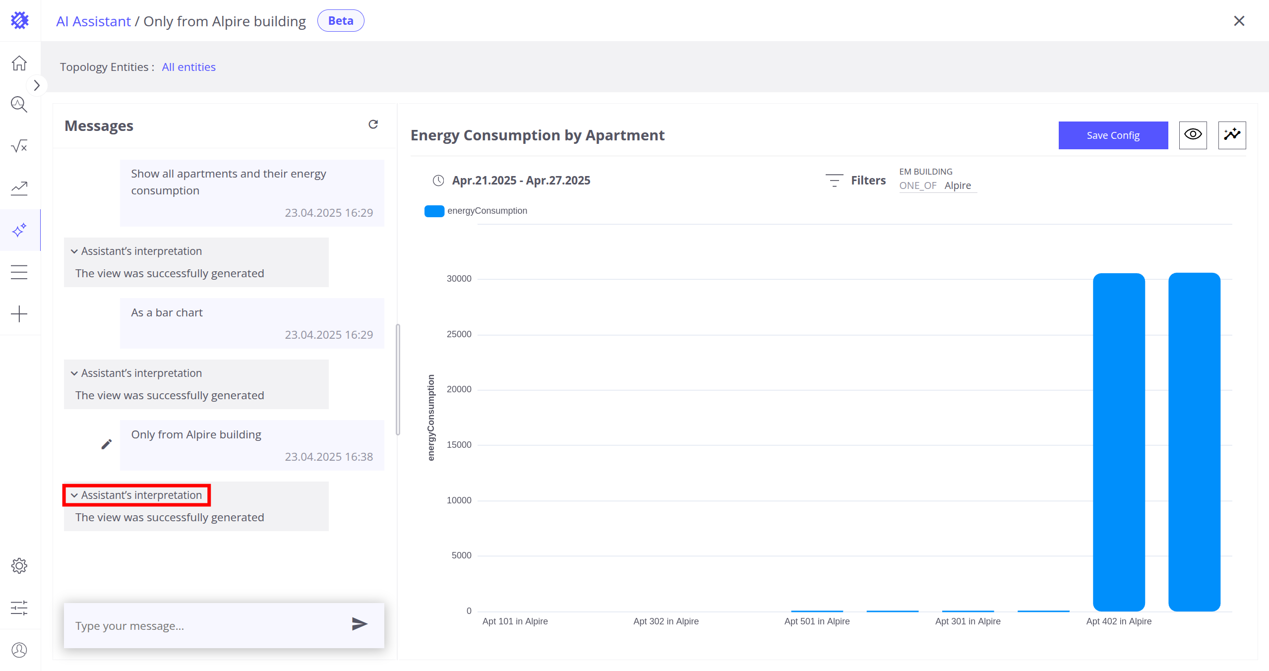This screenshot has height=671, width=1269.
Task: Open the square root formula icon
Action: click(x=19, y=146)
